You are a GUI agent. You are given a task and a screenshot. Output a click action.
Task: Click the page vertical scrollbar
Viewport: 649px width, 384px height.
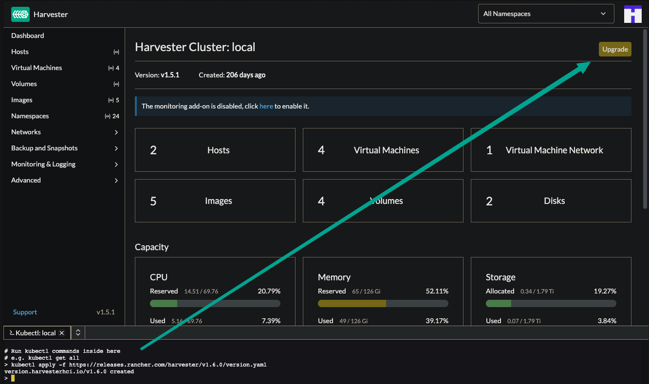click(646, 119)
